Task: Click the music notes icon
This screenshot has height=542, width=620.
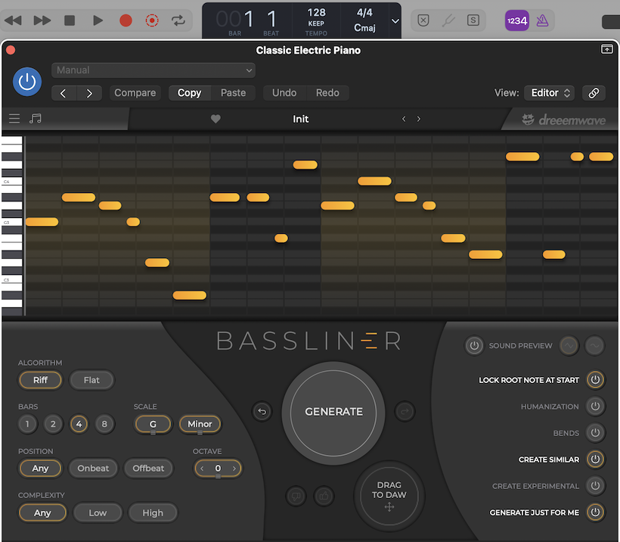Action: [36, 118]
